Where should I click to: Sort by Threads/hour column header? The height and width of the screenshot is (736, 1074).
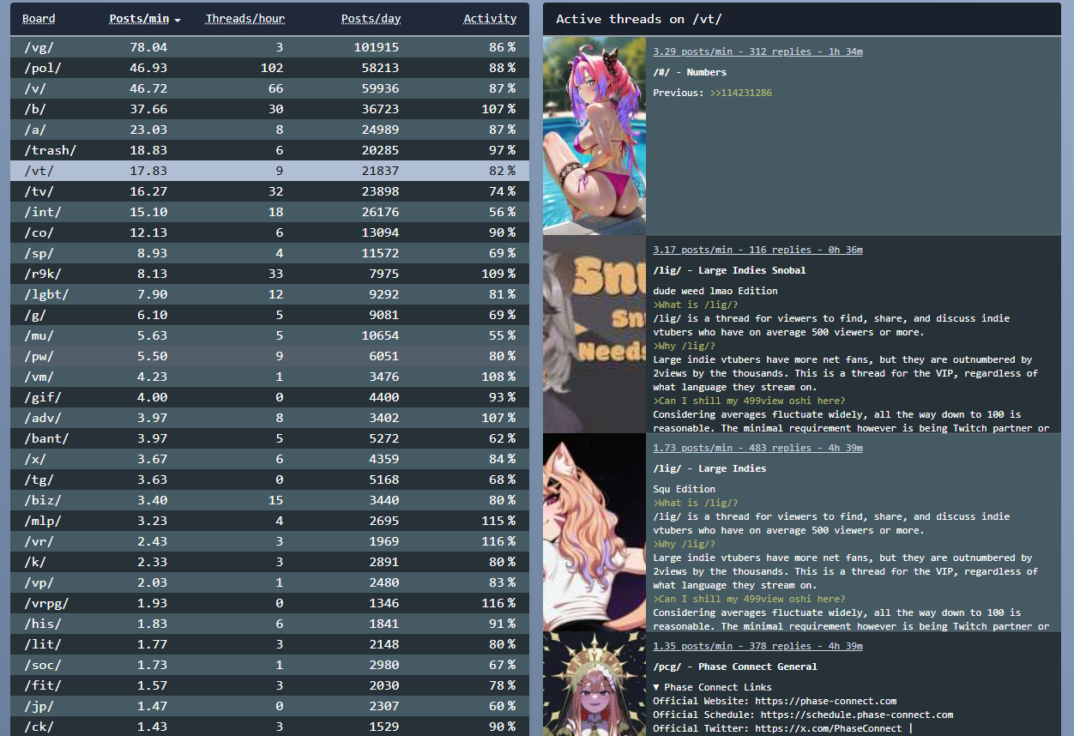pyautogui.click(x=245, y=19)
